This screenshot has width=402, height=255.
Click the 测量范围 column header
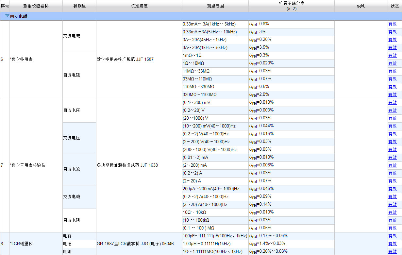point(215,6)
